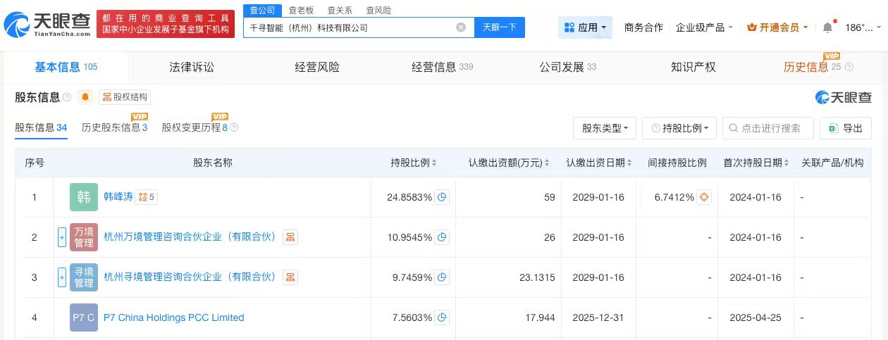Click the indirect holding path icon beside 6.7412%
The height and width of the screenshot is (340, 888).
[x=703, y=197]
